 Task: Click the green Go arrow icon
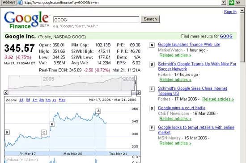click(231, 2)
